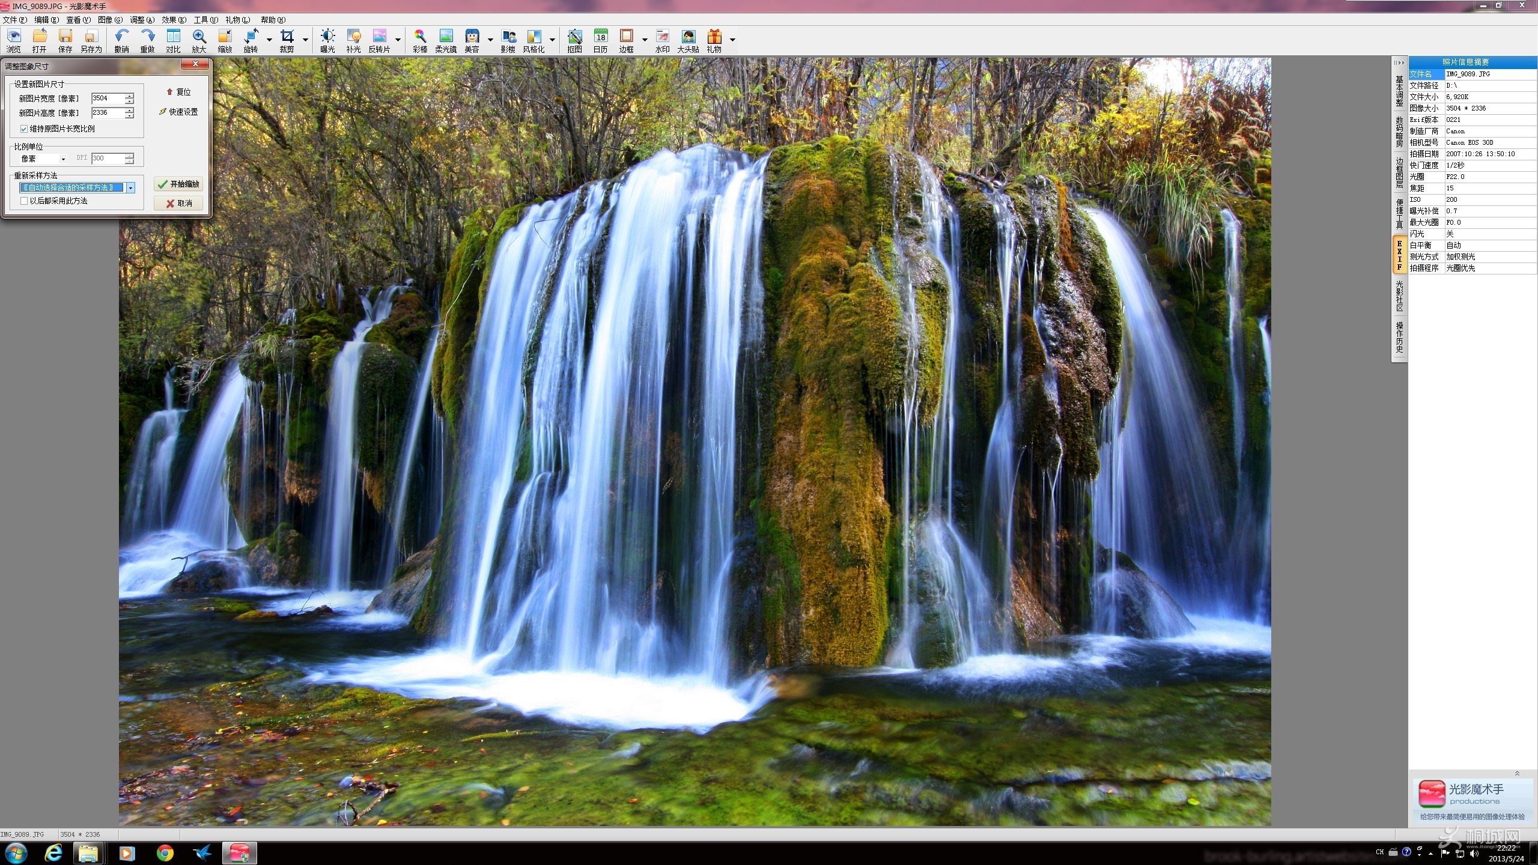This screenshot has height=865, width=1538.
Task: Expand the 反转片 dropdown arrow
Action: coord(398,40)
